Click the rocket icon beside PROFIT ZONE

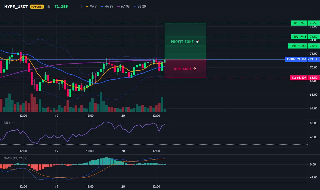tap(197, 42)
